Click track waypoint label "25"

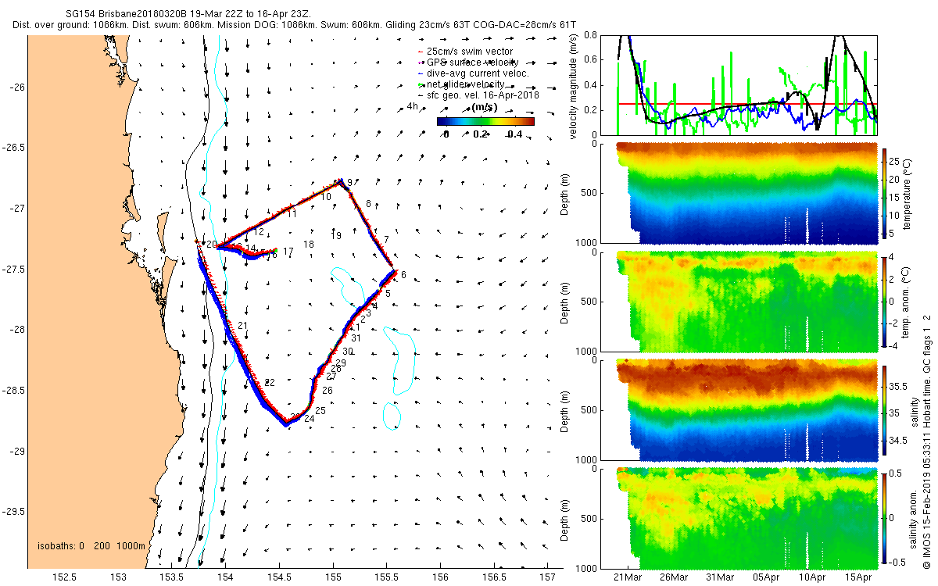click(x=320, y=410)
